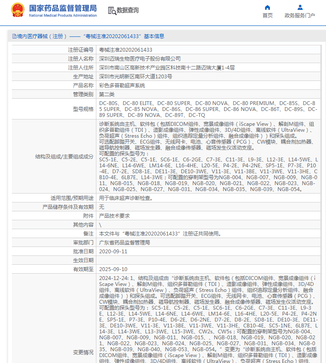This screenshot has width=326, height=363.
Task: Click the national emblem logo
Action: 18,10
